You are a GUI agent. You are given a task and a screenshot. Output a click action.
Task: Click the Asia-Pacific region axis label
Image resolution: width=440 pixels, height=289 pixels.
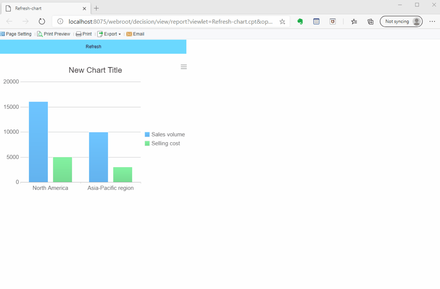111,188
